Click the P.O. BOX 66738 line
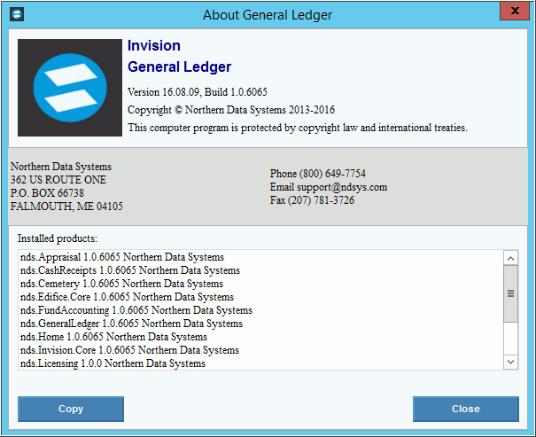Screen dimensions: 536x437 point(47,193)
